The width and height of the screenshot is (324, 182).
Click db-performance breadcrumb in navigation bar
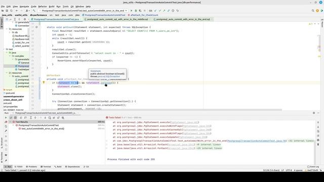38,15
